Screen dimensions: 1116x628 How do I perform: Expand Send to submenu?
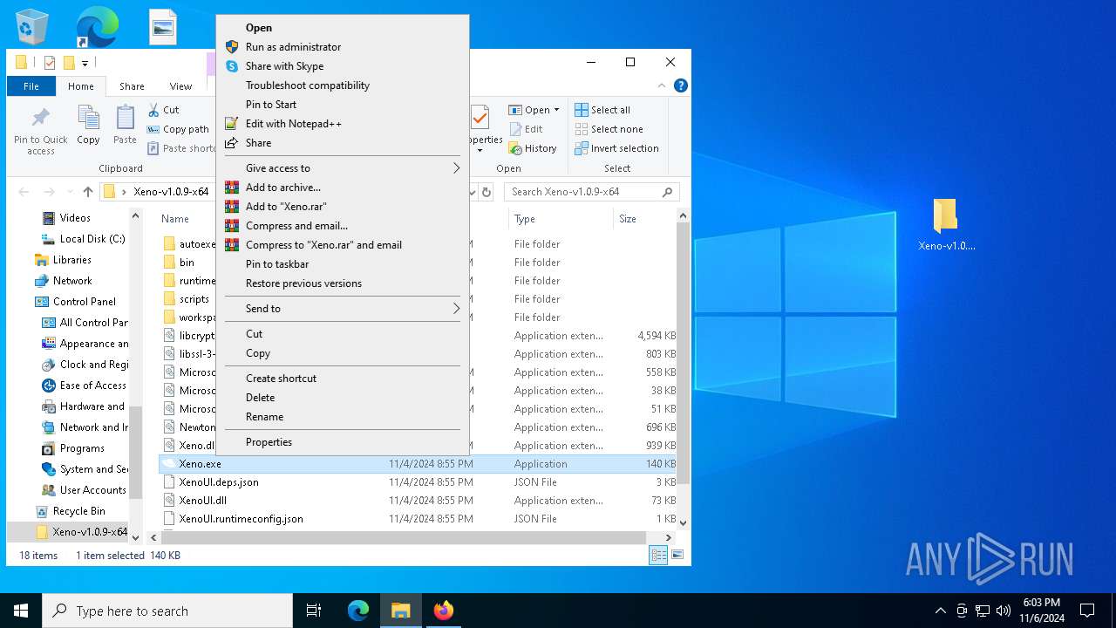(343, 309)
